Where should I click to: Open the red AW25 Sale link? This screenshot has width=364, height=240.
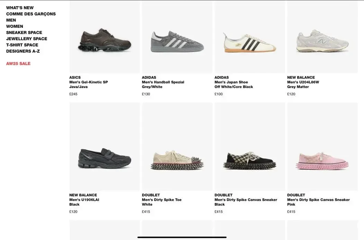tap(18, 64)
